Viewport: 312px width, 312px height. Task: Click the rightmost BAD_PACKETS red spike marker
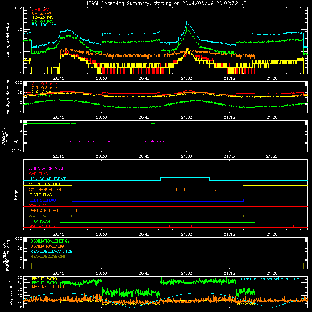click(294, 226)
